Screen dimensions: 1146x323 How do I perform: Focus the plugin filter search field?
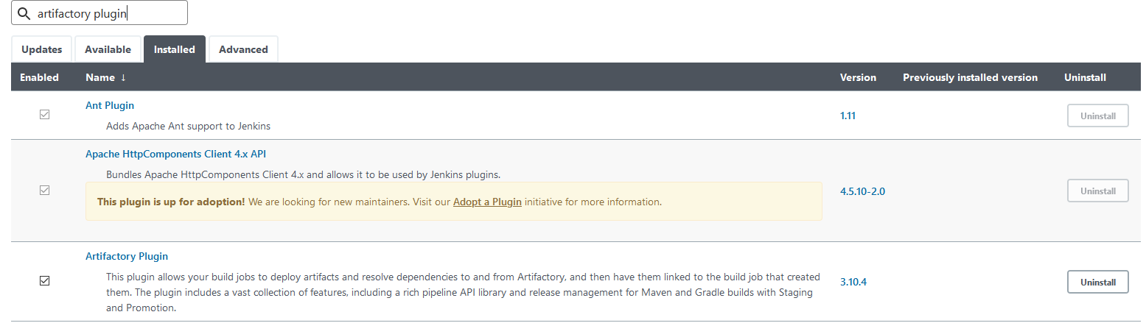(x=99, y=13)
